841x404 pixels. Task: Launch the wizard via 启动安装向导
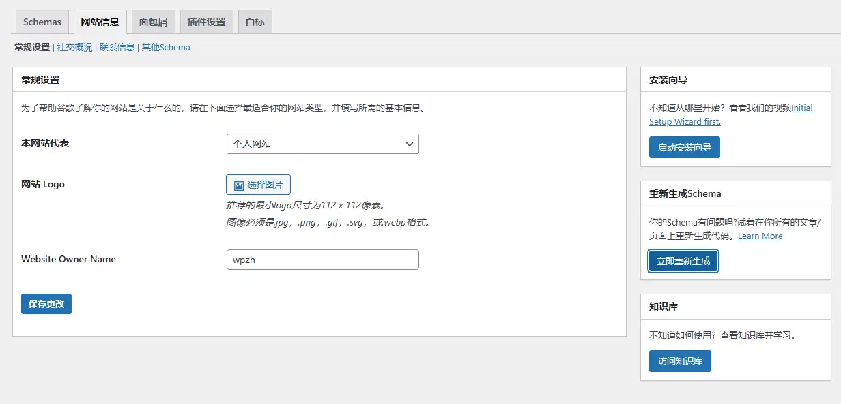(x=684, y=146)
